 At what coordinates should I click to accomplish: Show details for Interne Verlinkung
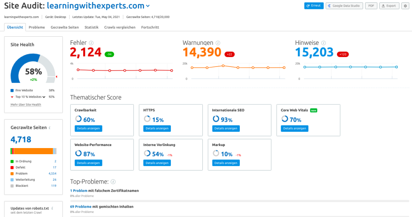(157, 163)
